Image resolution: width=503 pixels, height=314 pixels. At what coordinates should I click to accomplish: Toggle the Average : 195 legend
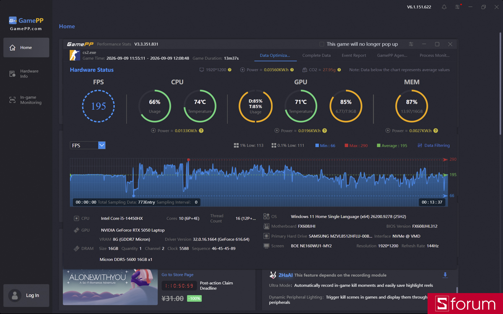point(392,146)
